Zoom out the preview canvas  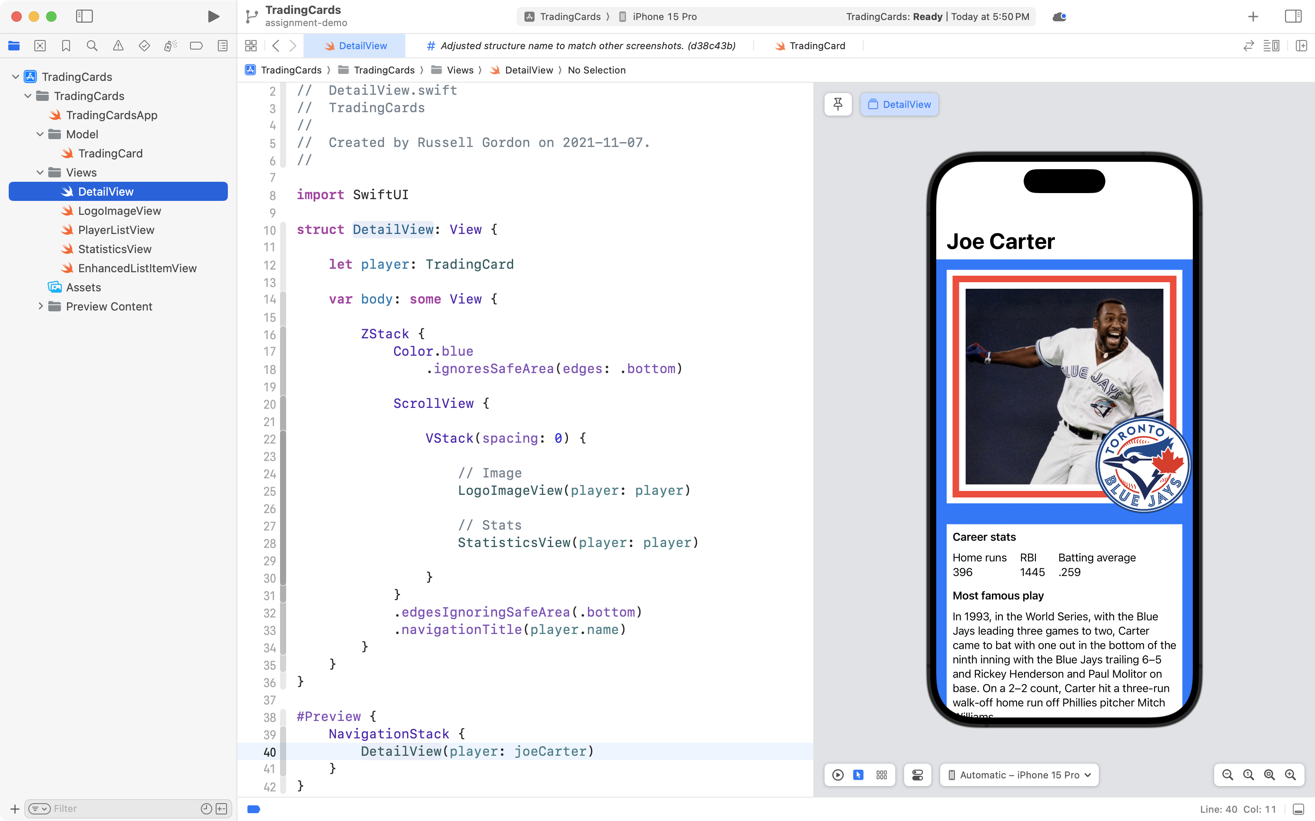1227,775
